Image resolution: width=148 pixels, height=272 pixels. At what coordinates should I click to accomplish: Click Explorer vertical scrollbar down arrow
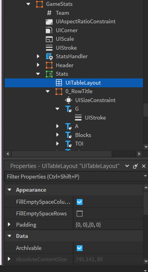pos(146,147)
